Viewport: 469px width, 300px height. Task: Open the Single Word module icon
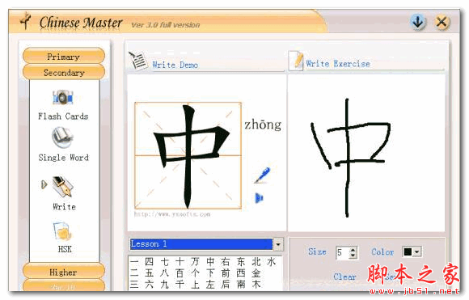pyautogui.click(x=62, y=137)
